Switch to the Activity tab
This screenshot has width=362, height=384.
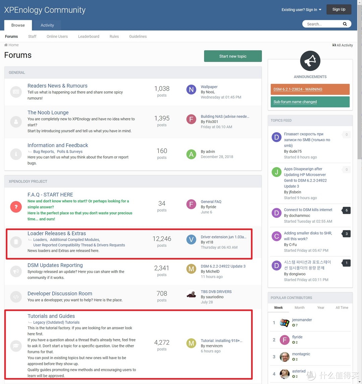click(x=47, y=25)
